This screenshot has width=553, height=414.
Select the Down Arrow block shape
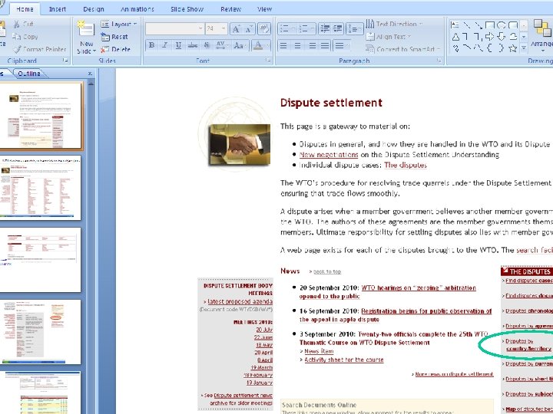point(501,36)
